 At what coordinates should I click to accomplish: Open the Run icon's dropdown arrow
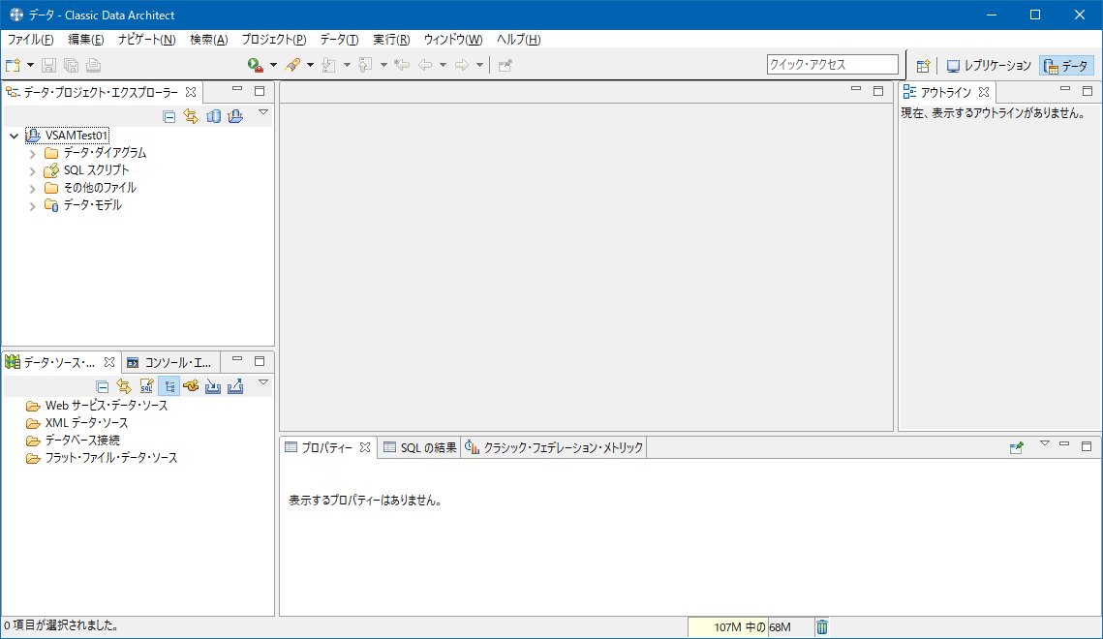point(274,66)
